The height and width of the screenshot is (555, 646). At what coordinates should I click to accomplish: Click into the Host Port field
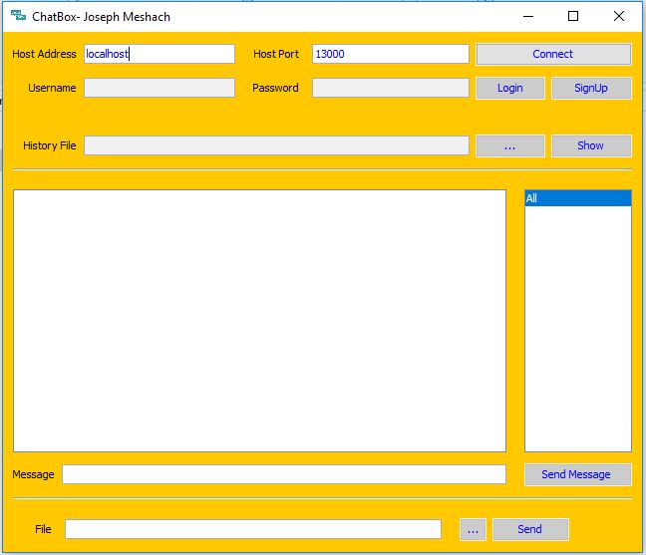[x=390, y=54]
